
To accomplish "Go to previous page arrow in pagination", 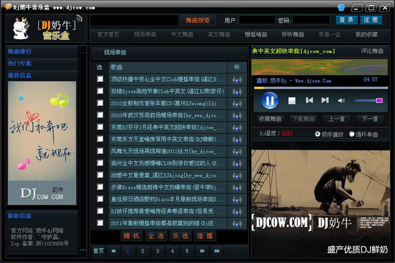I will coord(114,251).
